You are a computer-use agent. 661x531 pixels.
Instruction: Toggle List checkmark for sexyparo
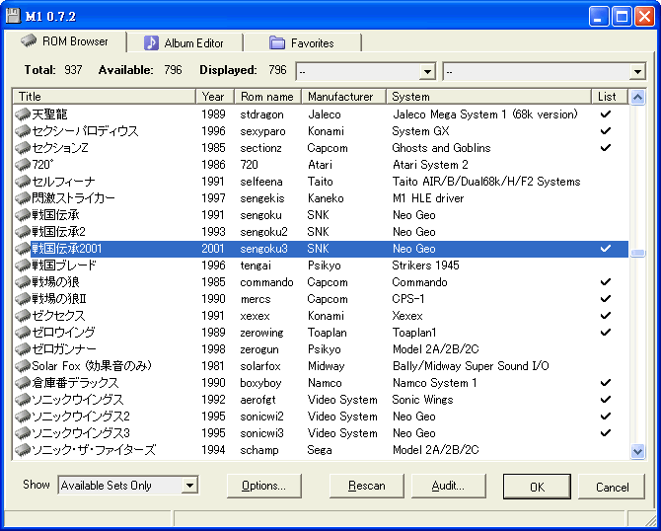point(606,131)
